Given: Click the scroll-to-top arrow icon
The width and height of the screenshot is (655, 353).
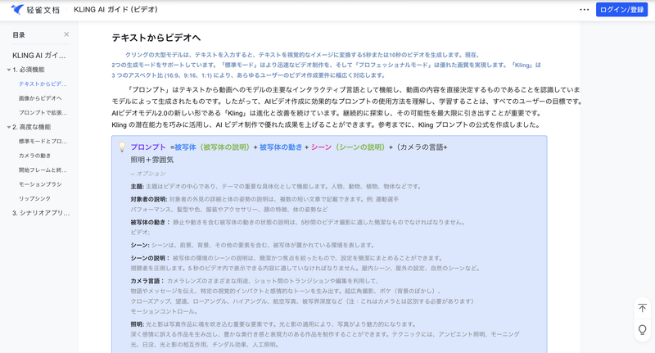Looking at the screenshot, I should coord(642,308).
